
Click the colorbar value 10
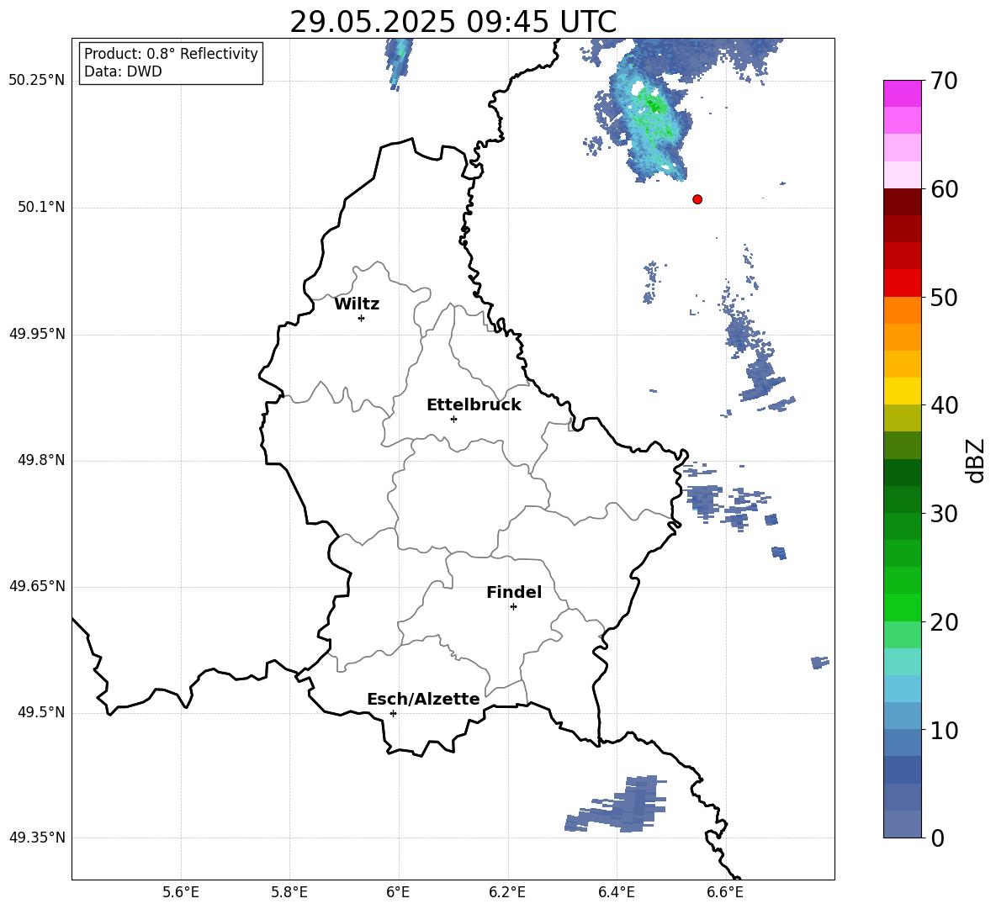(x=944, y=730)
